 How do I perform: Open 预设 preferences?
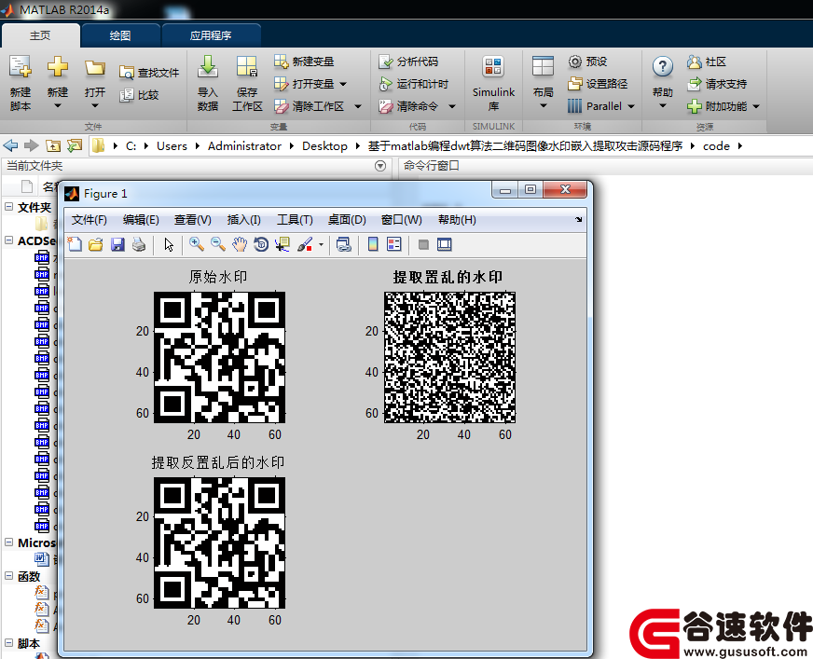pos(587,62)
